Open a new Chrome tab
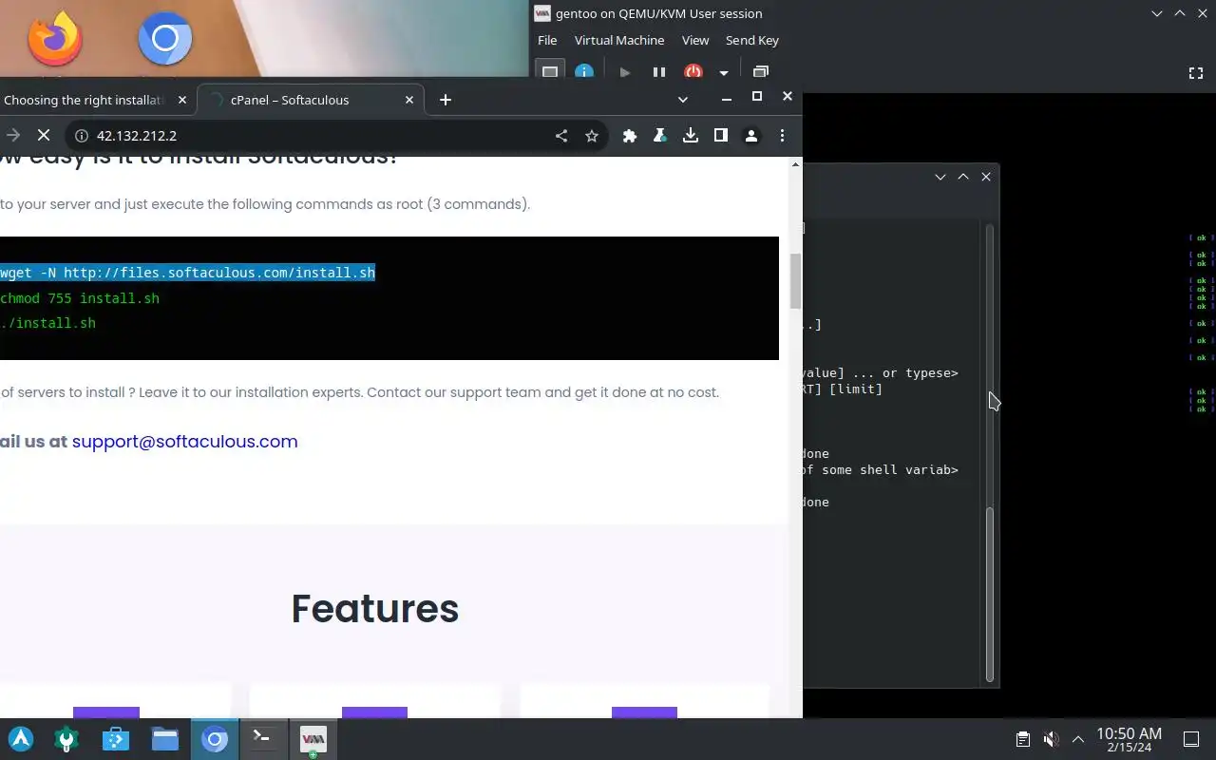 pyautogui.click(x=446, y=100)
